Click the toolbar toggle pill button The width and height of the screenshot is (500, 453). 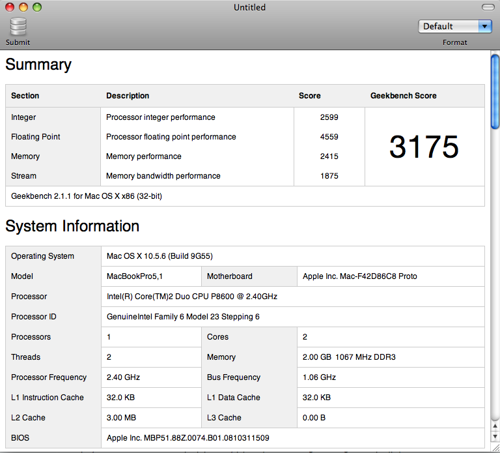point(488,7)
